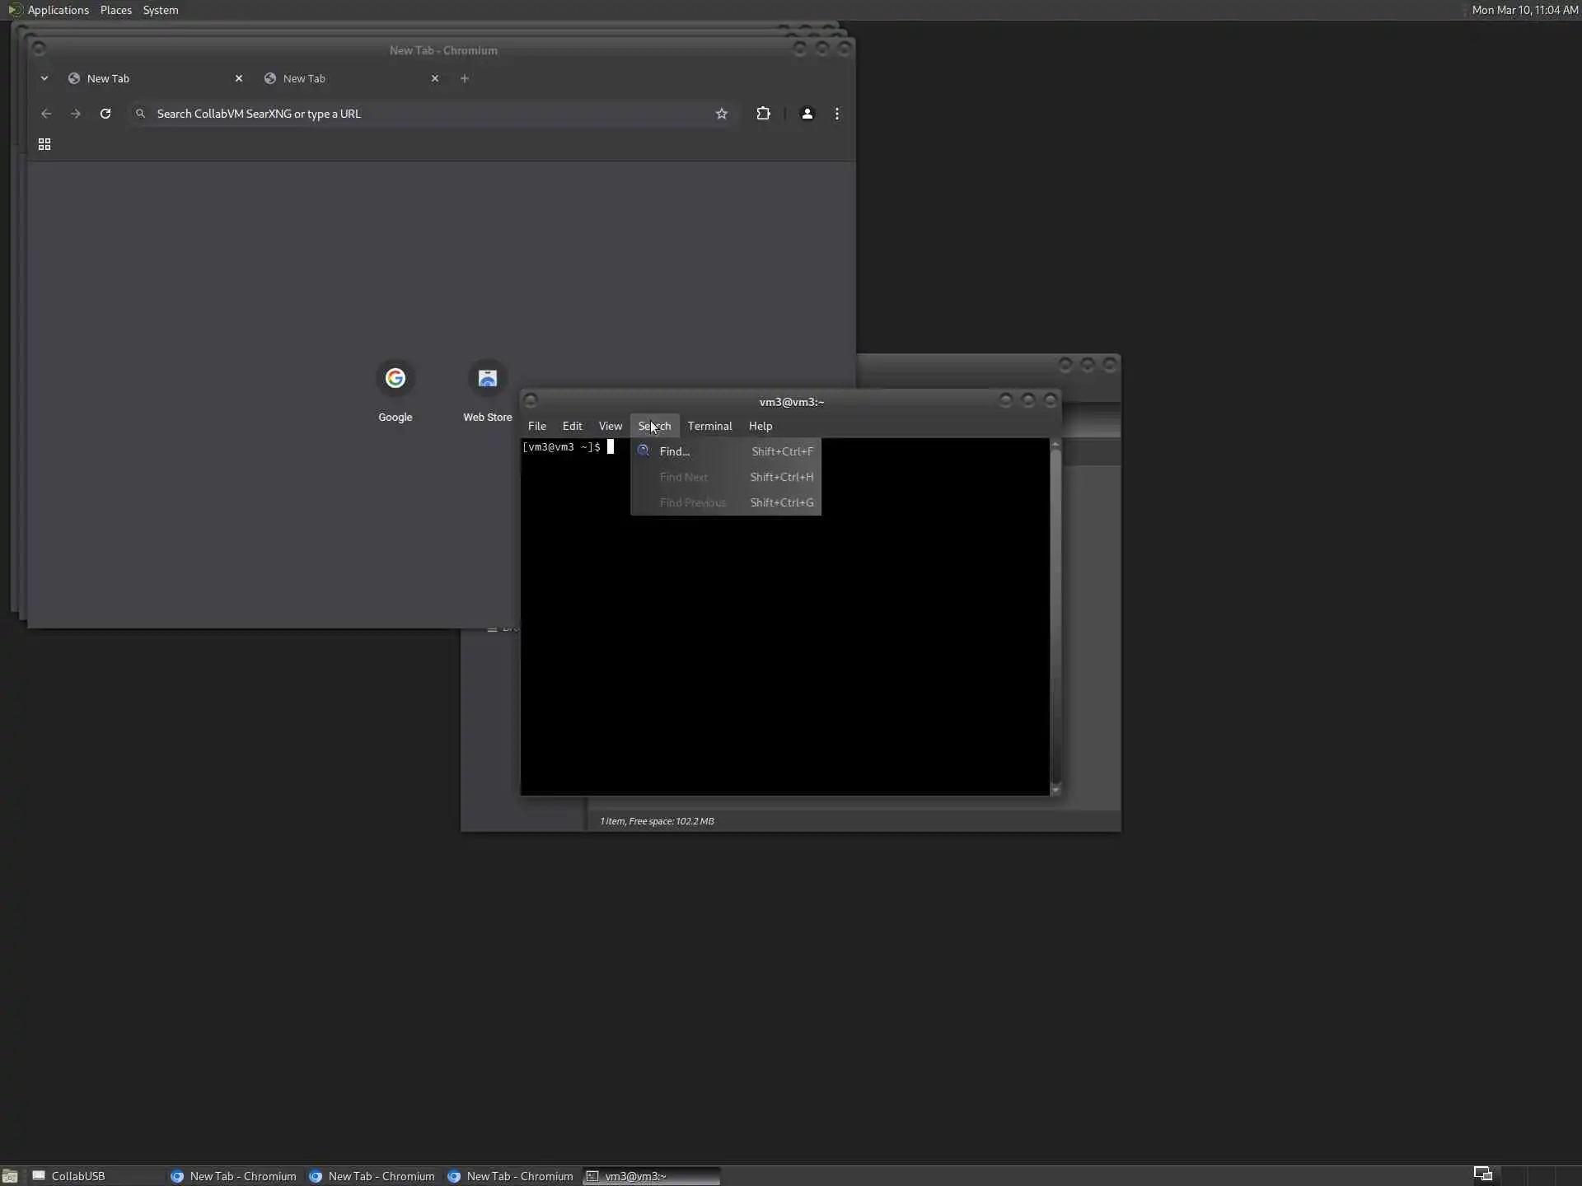Open the apps grid shortcut icon

[x=44, y=144]
